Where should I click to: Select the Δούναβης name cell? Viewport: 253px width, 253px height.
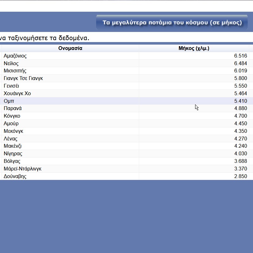(x=70, y=176)
